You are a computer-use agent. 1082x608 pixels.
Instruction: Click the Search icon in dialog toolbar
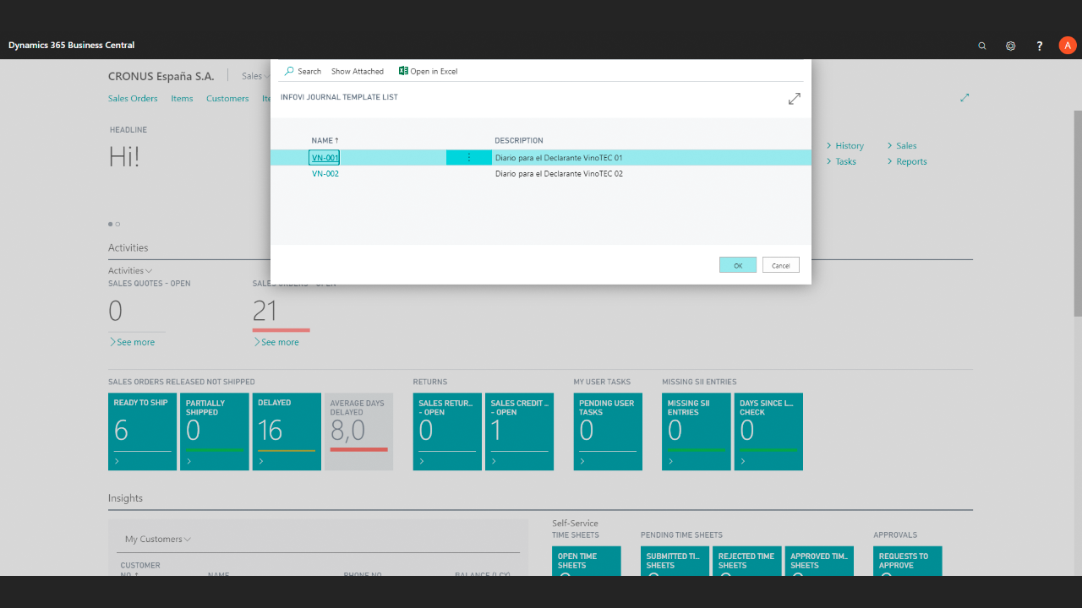tap(289, 71)
